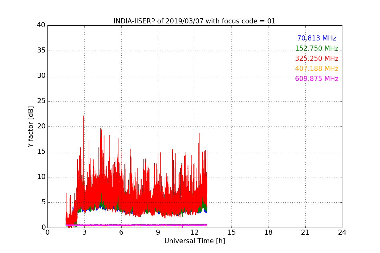Click the x-axis tick value 12

pos(195,232)
